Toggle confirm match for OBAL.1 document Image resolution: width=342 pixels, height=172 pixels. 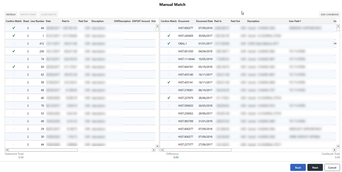coord(169,43)
